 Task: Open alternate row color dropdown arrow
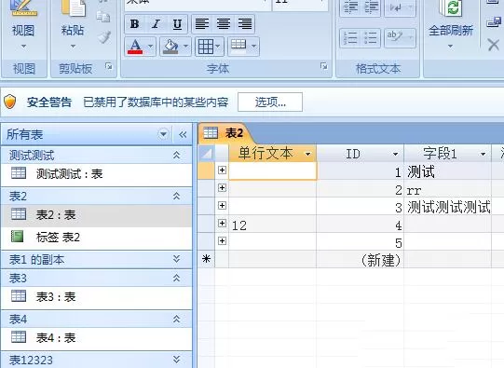click(x=254, y=47)
